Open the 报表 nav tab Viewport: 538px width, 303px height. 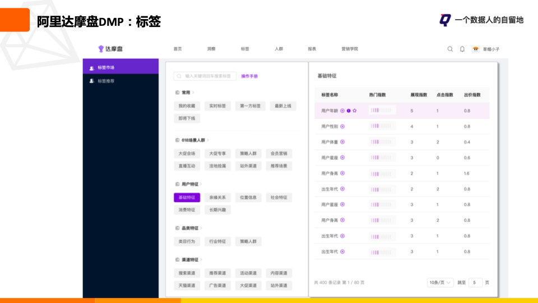312,49
